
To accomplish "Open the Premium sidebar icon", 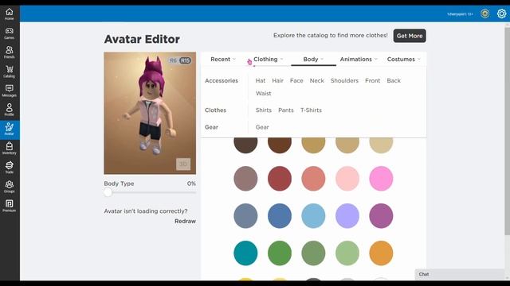I will [10, 206].
